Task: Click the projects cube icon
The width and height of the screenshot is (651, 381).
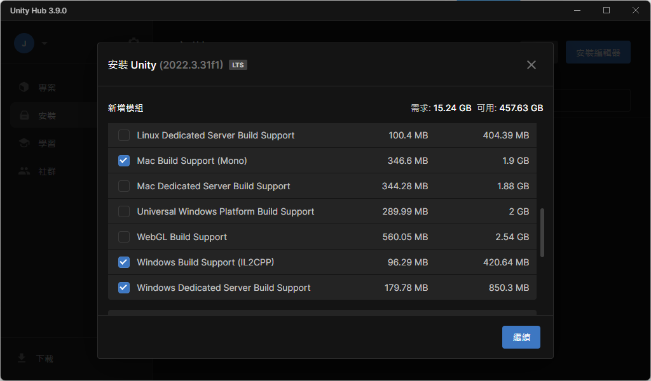Action: 24,87
